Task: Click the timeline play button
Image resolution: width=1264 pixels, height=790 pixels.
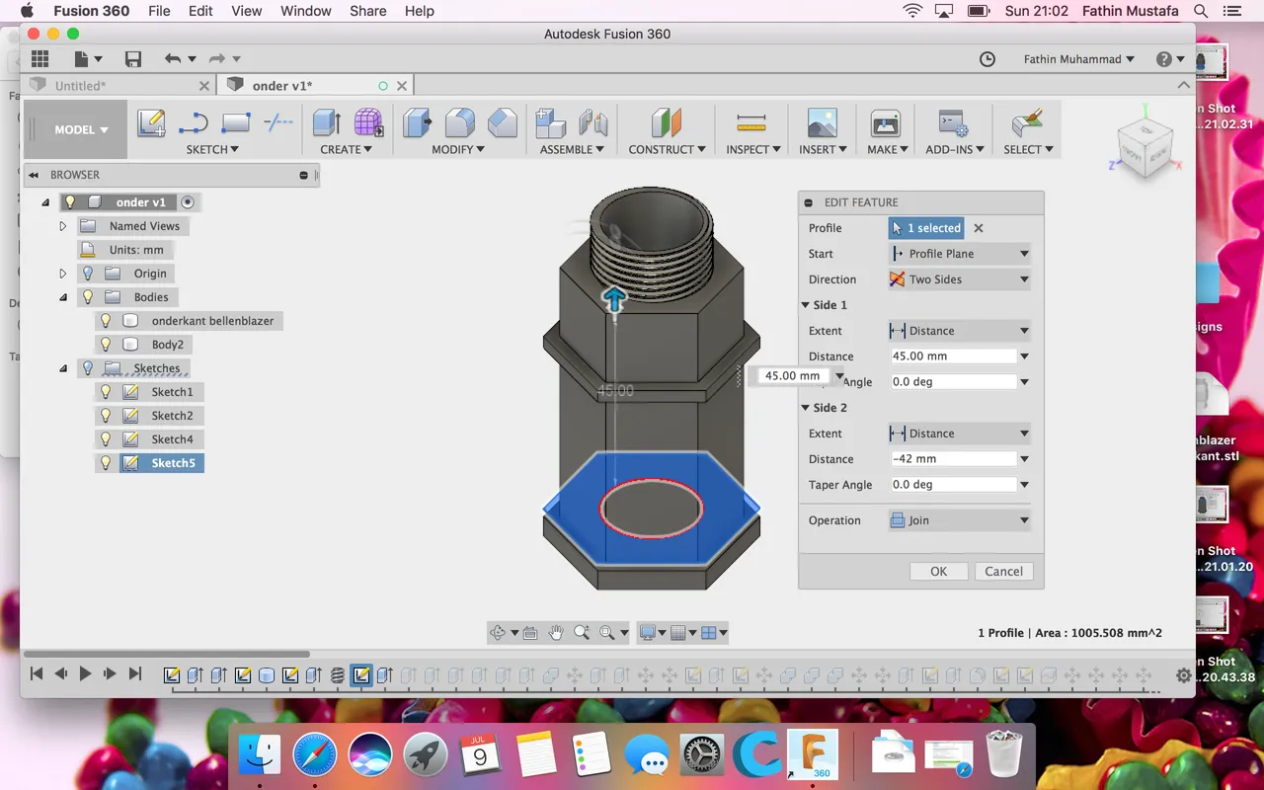Action: [85, 674]
